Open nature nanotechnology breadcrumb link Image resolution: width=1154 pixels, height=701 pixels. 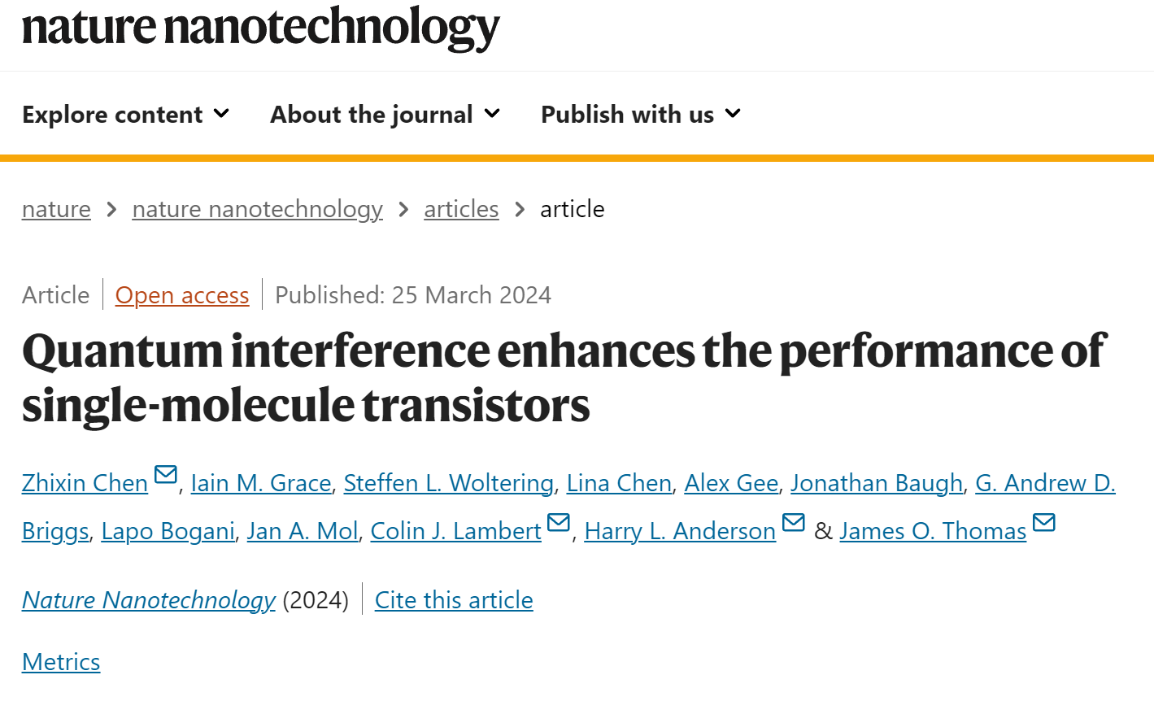click(257, 209)
